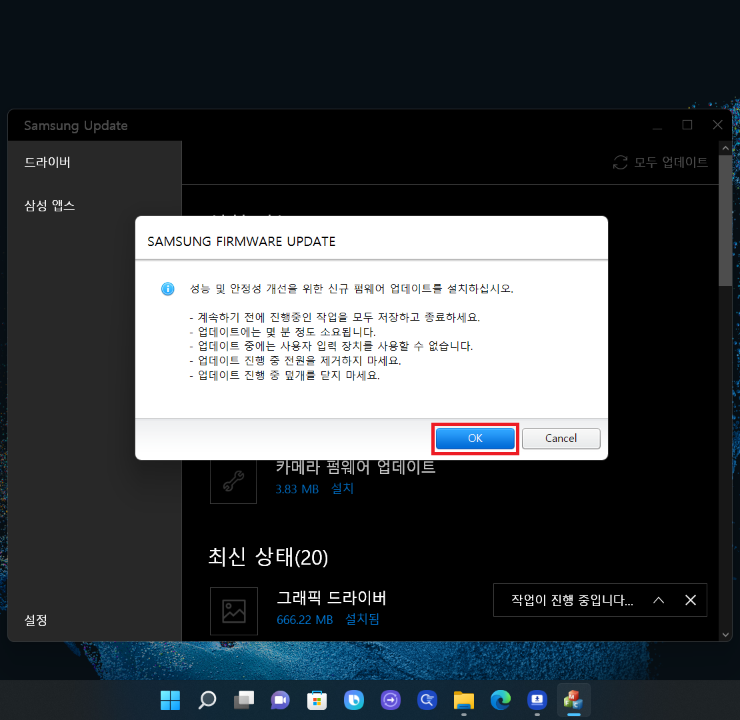This screenshot has height=720, width=740.
Task: Click 설치됨 status for 그래픽 드라이버
Action: tap(362, 619)
